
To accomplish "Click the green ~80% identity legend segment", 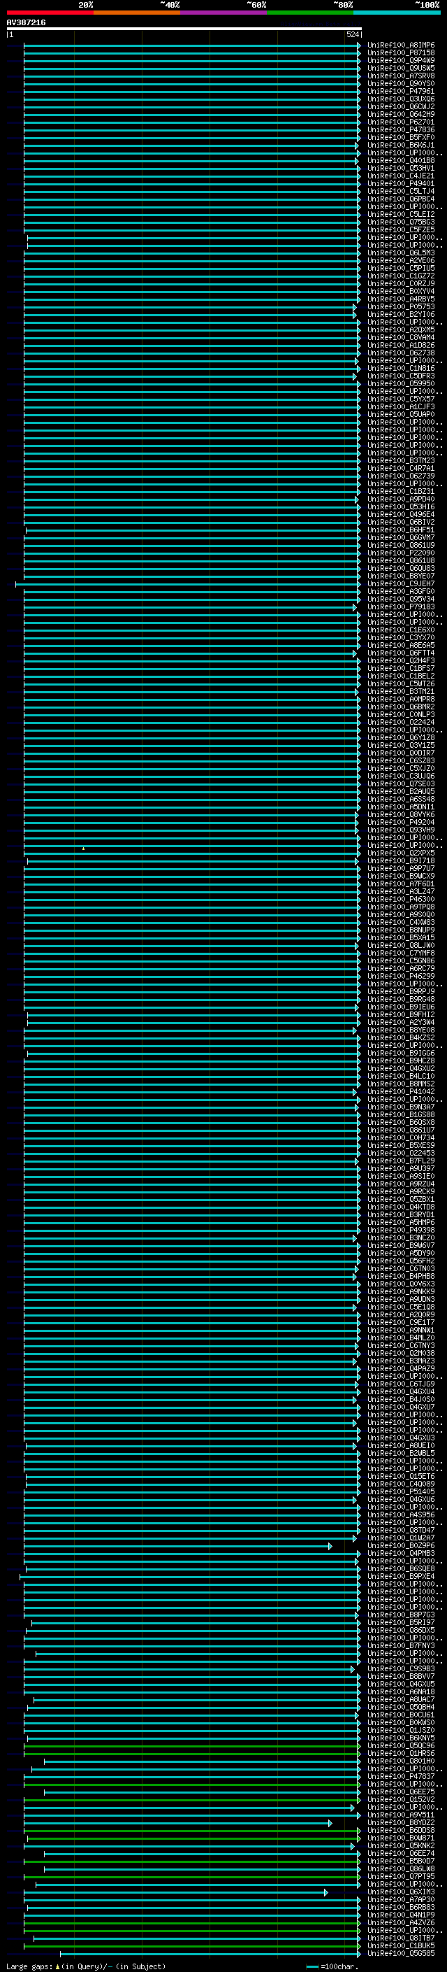I will (x=310, y=13).
